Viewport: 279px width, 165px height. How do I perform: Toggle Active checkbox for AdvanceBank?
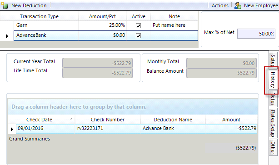[138, 35]
